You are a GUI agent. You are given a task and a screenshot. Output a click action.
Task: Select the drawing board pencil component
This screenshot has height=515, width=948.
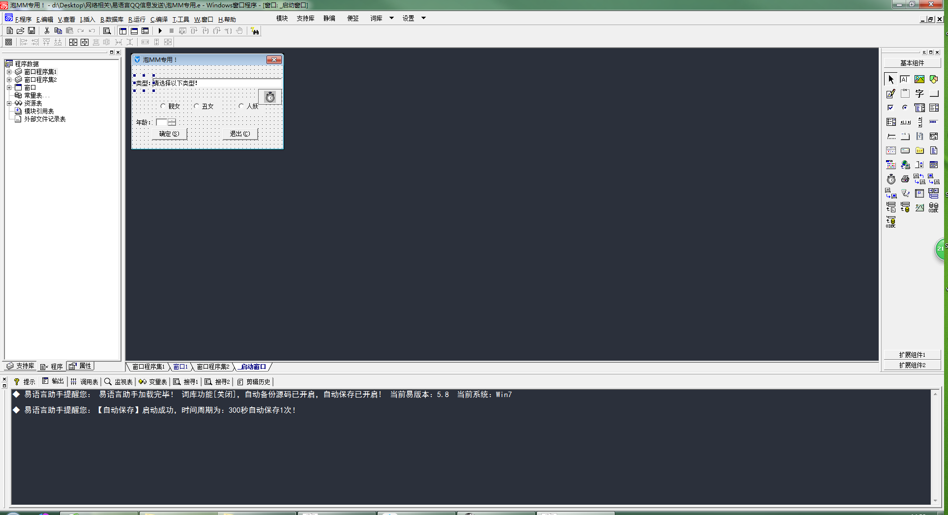click(890, 93)
